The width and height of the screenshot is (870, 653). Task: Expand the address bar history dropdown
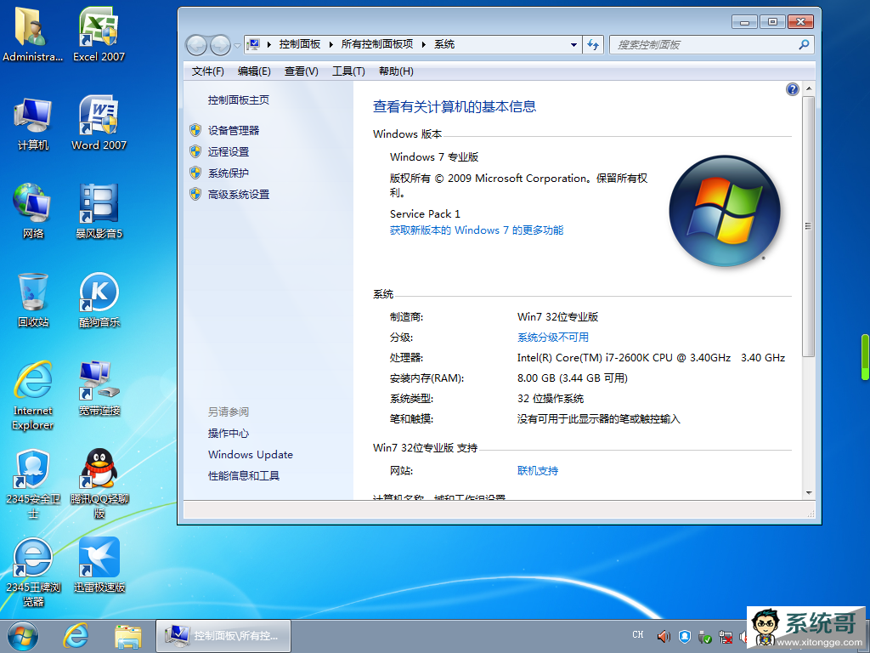[x=573, y=44]
